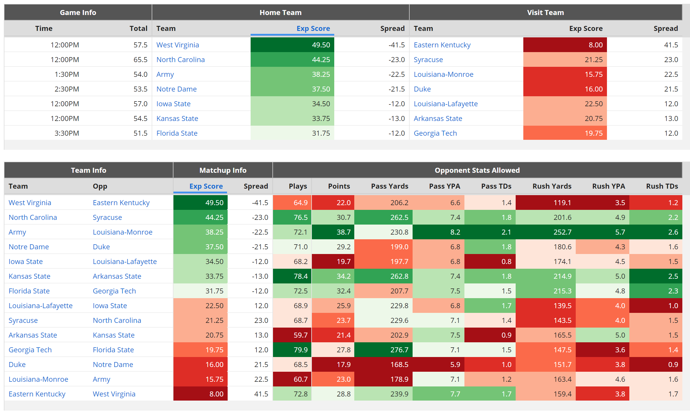690x420 pixels.
Task: Open Florida State link in bottom Opp column
Action: (x=113, y=350)
